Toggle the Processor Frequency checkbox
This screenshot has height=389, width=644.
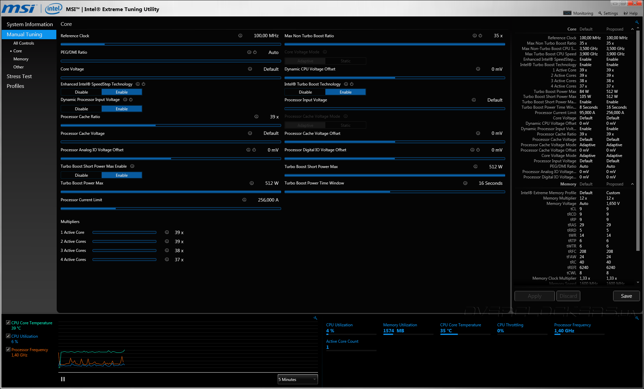[x=8, y=349]
